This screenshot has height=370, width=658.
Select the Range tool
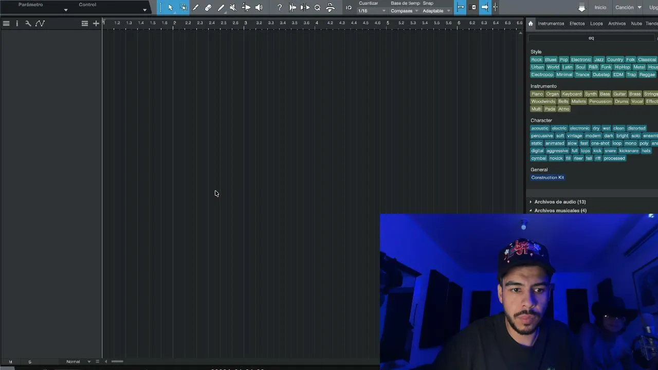(x=183, y=8)
